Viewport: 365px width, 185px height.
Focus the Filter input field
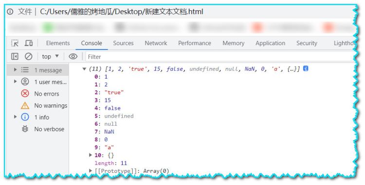point(220,57)
